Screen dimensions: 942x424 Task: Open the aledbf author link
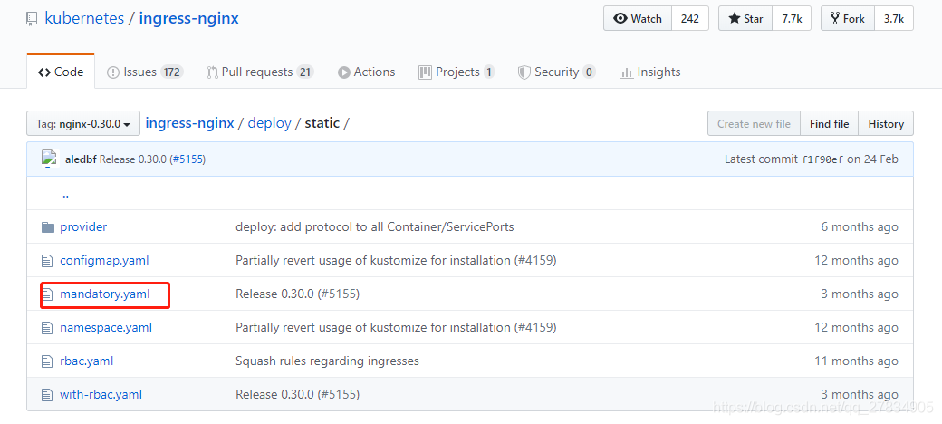click(81, 159)
